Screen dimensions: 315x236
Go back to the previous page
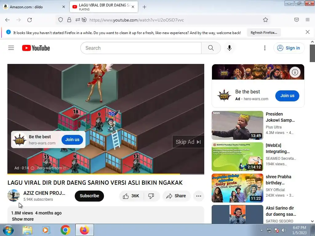click(7, 20)
